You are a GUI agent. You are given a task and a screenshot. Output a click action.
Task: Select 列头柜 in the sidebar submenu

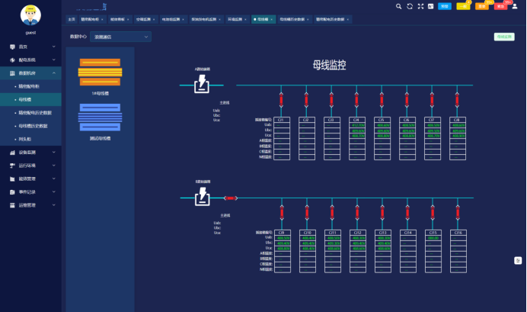pyautogui.click(x=30, y=139)
